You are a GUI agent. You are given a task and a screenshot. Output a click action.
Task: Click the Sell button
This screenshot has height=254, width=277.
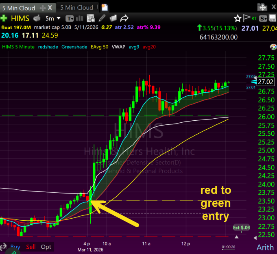[31, 247]
